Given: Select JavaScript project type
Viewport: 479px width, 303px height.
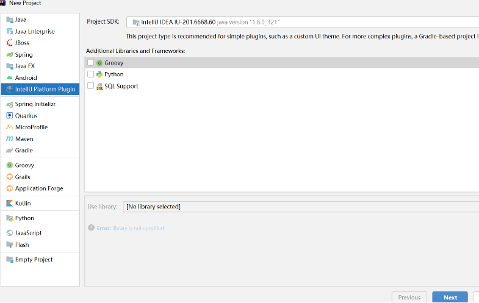Looking at the screenshot, I should pyautogui.click(x=28, y=233).
